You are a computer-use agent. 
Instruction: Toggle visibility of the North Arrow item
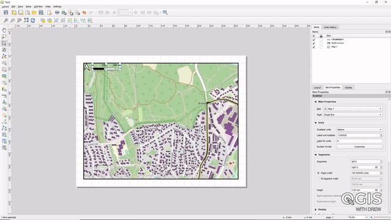click(x=314, y=43)
